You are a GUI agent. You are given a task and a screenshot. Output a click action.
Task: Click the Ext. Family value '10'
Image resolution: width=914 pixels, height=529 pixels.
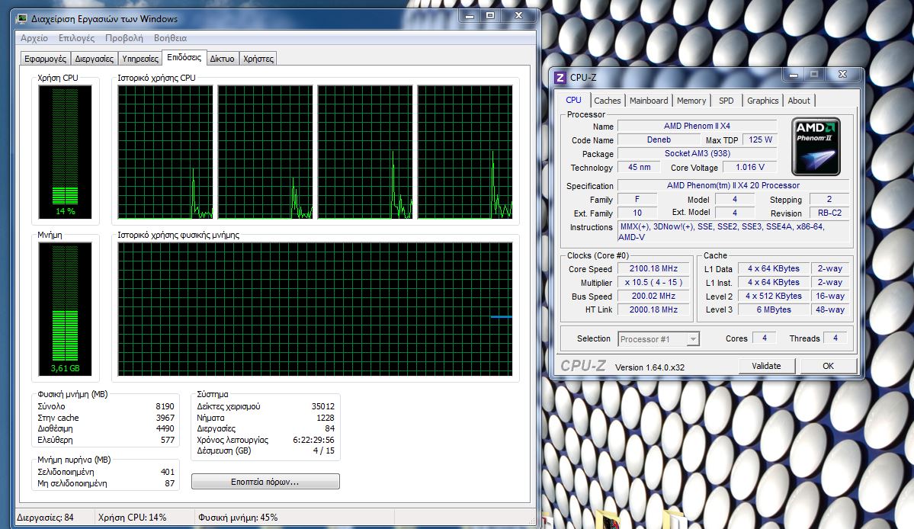tap(637, 213)
